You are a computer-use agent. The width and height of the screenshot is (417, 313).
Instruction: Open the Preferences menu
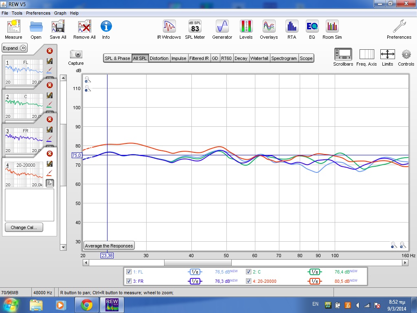click(x=38, y=13)
